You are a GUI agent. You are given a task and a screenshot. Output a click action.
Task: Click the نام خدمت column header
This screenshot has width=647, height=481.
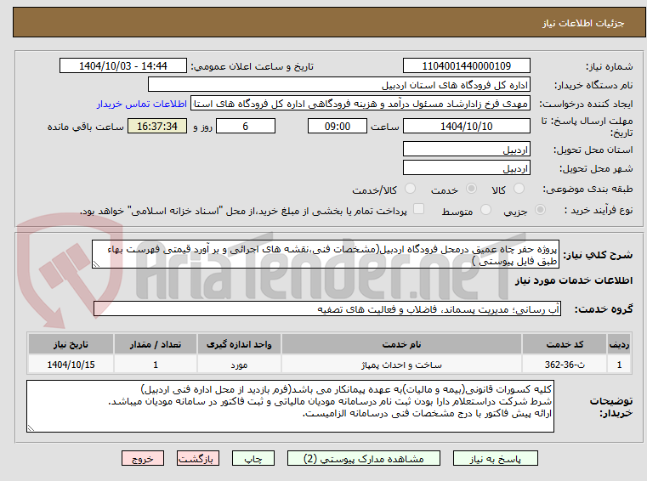[x=401, y=344]
